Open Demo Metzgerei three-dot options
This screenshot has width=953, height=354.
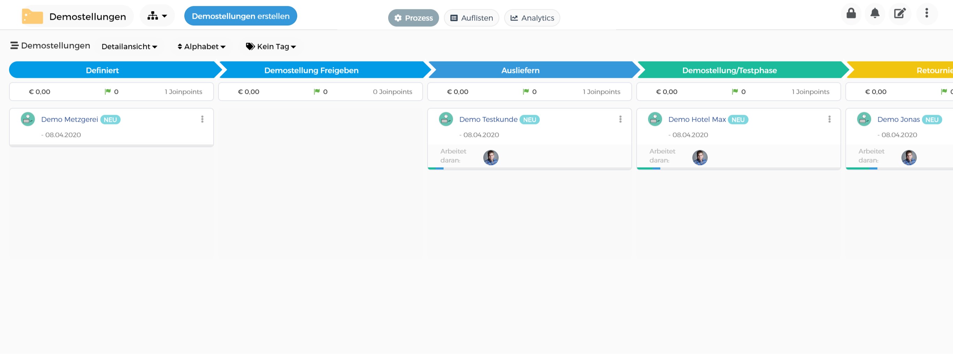(x=202, y=119)
